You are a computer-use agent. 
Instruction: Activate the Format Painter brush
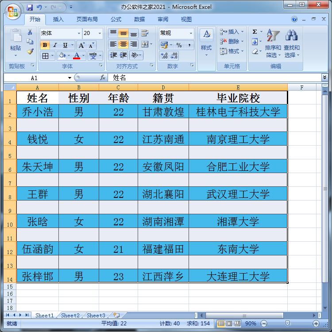pyautogui.click(x=30, y=51)
